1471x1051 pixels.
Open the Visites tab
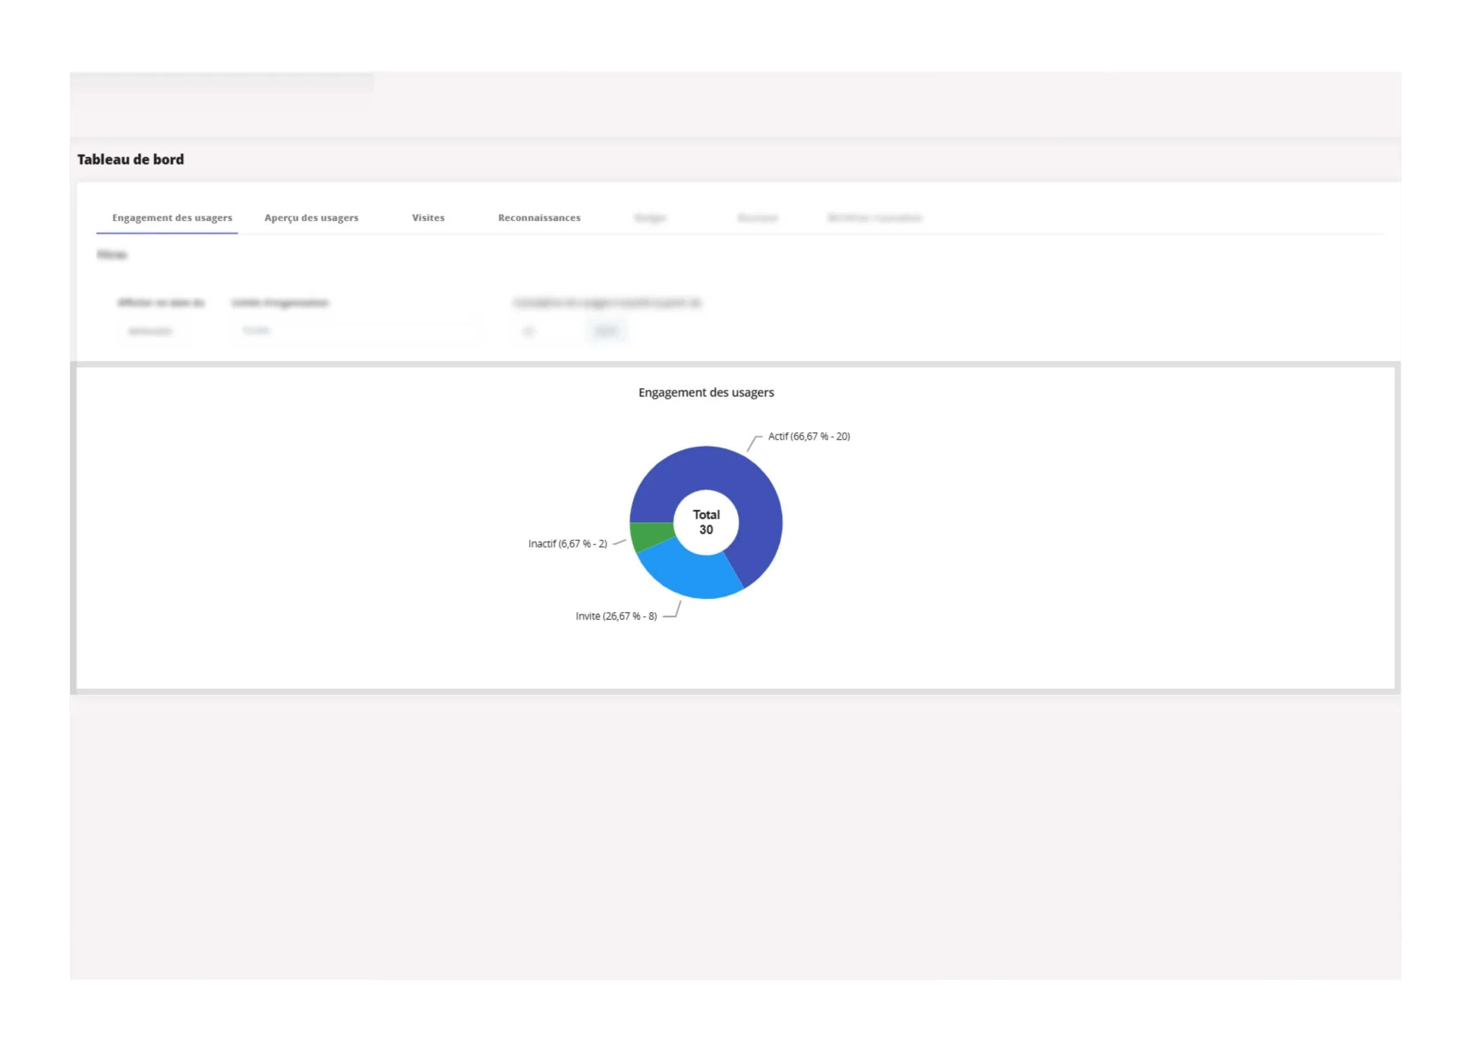point(428,217)
